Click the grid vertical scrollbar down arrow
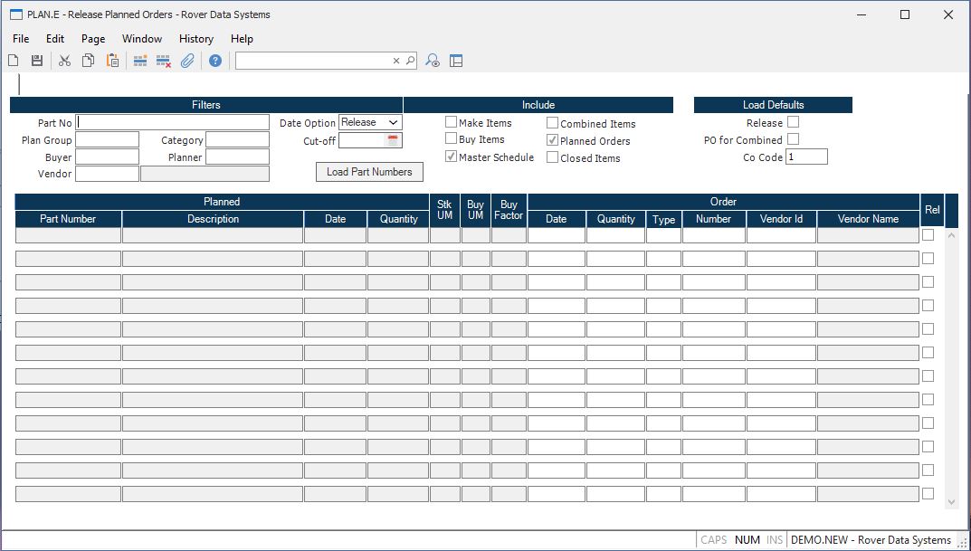971x551 pixels. point(951,501)
